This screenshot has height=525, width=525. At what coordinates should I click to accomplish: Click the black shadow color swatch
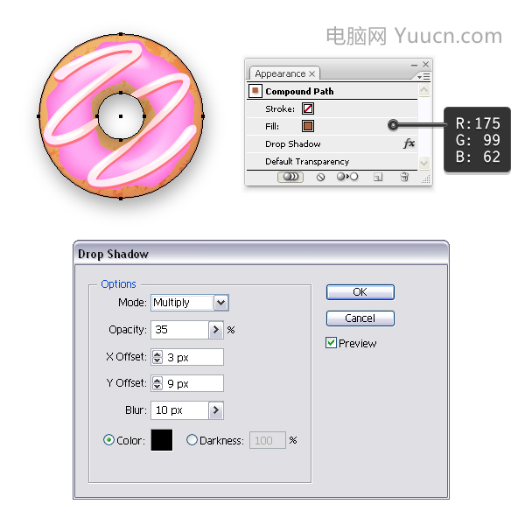(162, 440)
